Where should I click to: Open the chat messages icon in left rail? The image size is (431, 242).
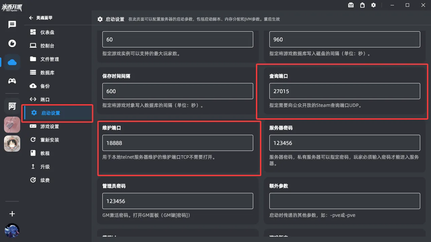(12, 25)
